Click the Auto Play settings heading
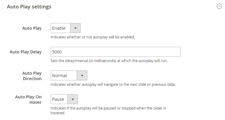 click(x=29, y=7)
